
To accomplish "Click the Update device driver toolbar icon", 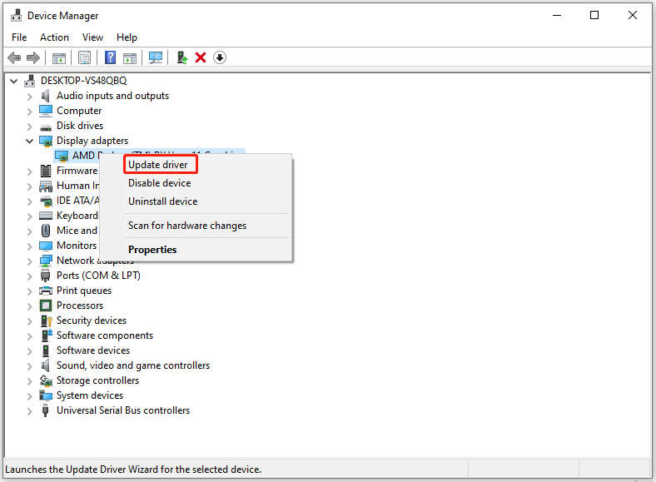I will 182,57.
